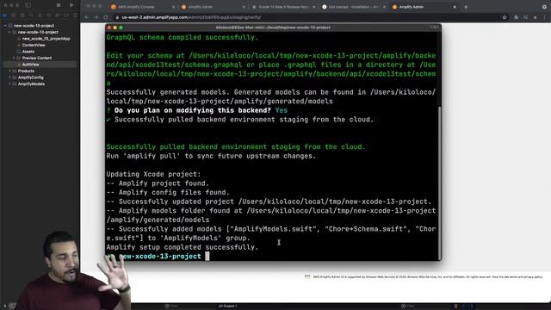Image resolution: width=551 pixels, height=310 pixels.
Task: Expand the Products folder
Action: 9,71
